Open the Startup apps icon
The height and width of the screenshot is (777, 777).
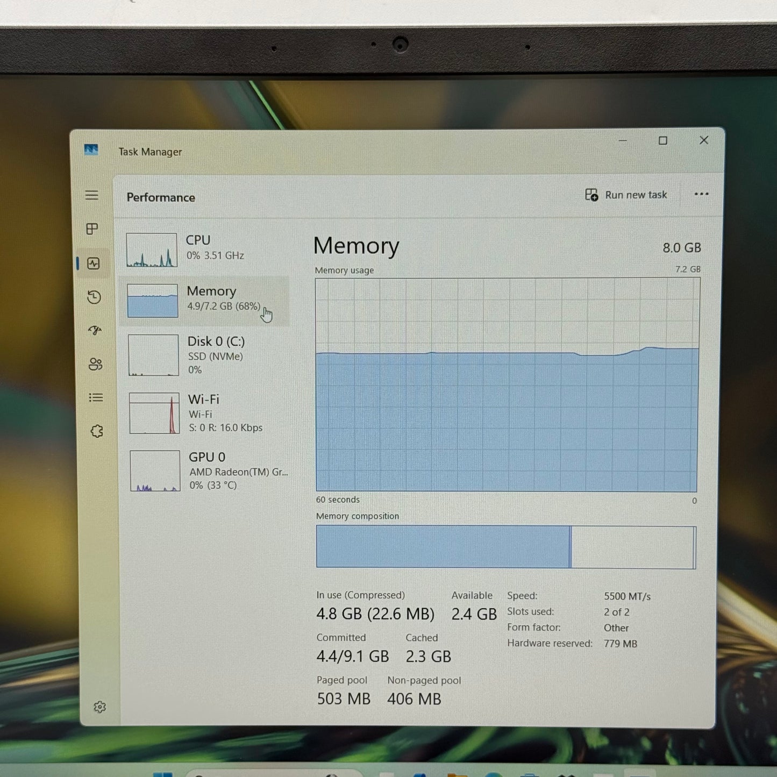(x=95, y=330)
